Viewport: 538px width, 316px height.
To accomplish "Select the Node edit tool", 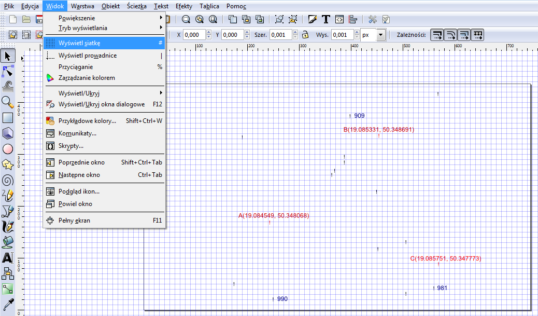I will (8, 71).
